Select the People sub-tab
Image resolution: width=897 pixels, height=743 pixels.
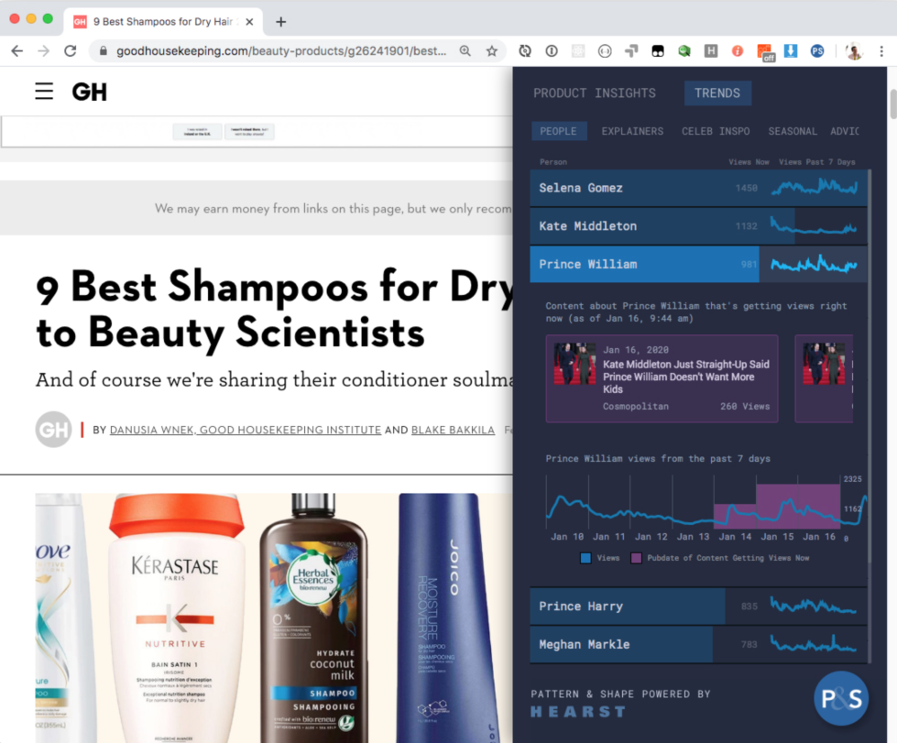point(558,131)
